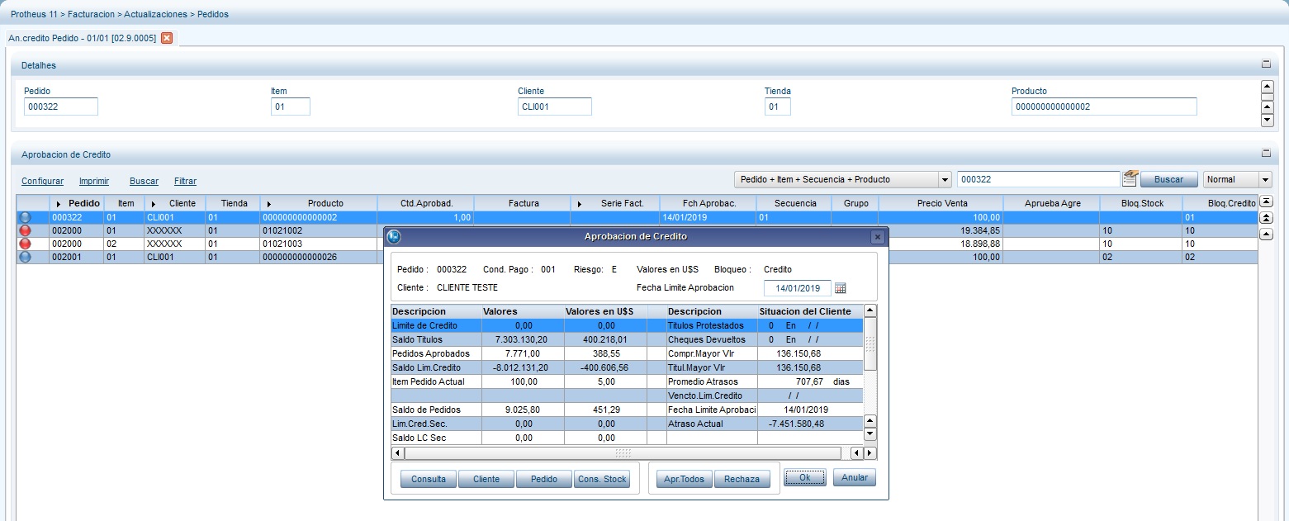Click the Precio Venta column header
Screen dimensions: 1289x521
941,203
